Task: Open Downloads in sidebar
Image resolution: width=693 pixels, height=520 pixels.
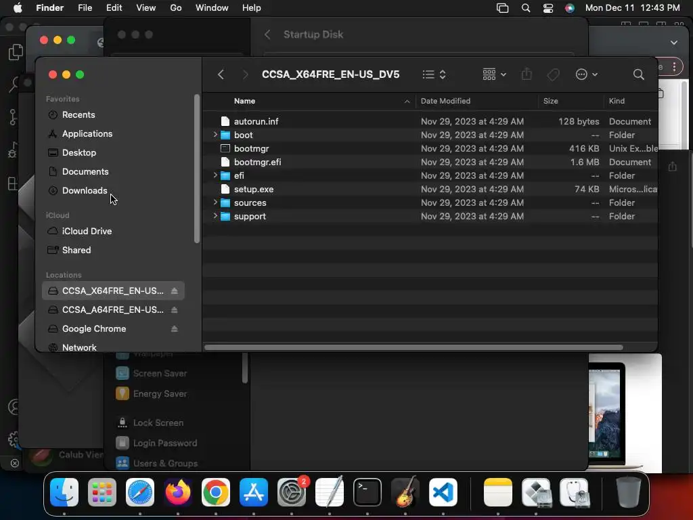Action: [85, 190]
